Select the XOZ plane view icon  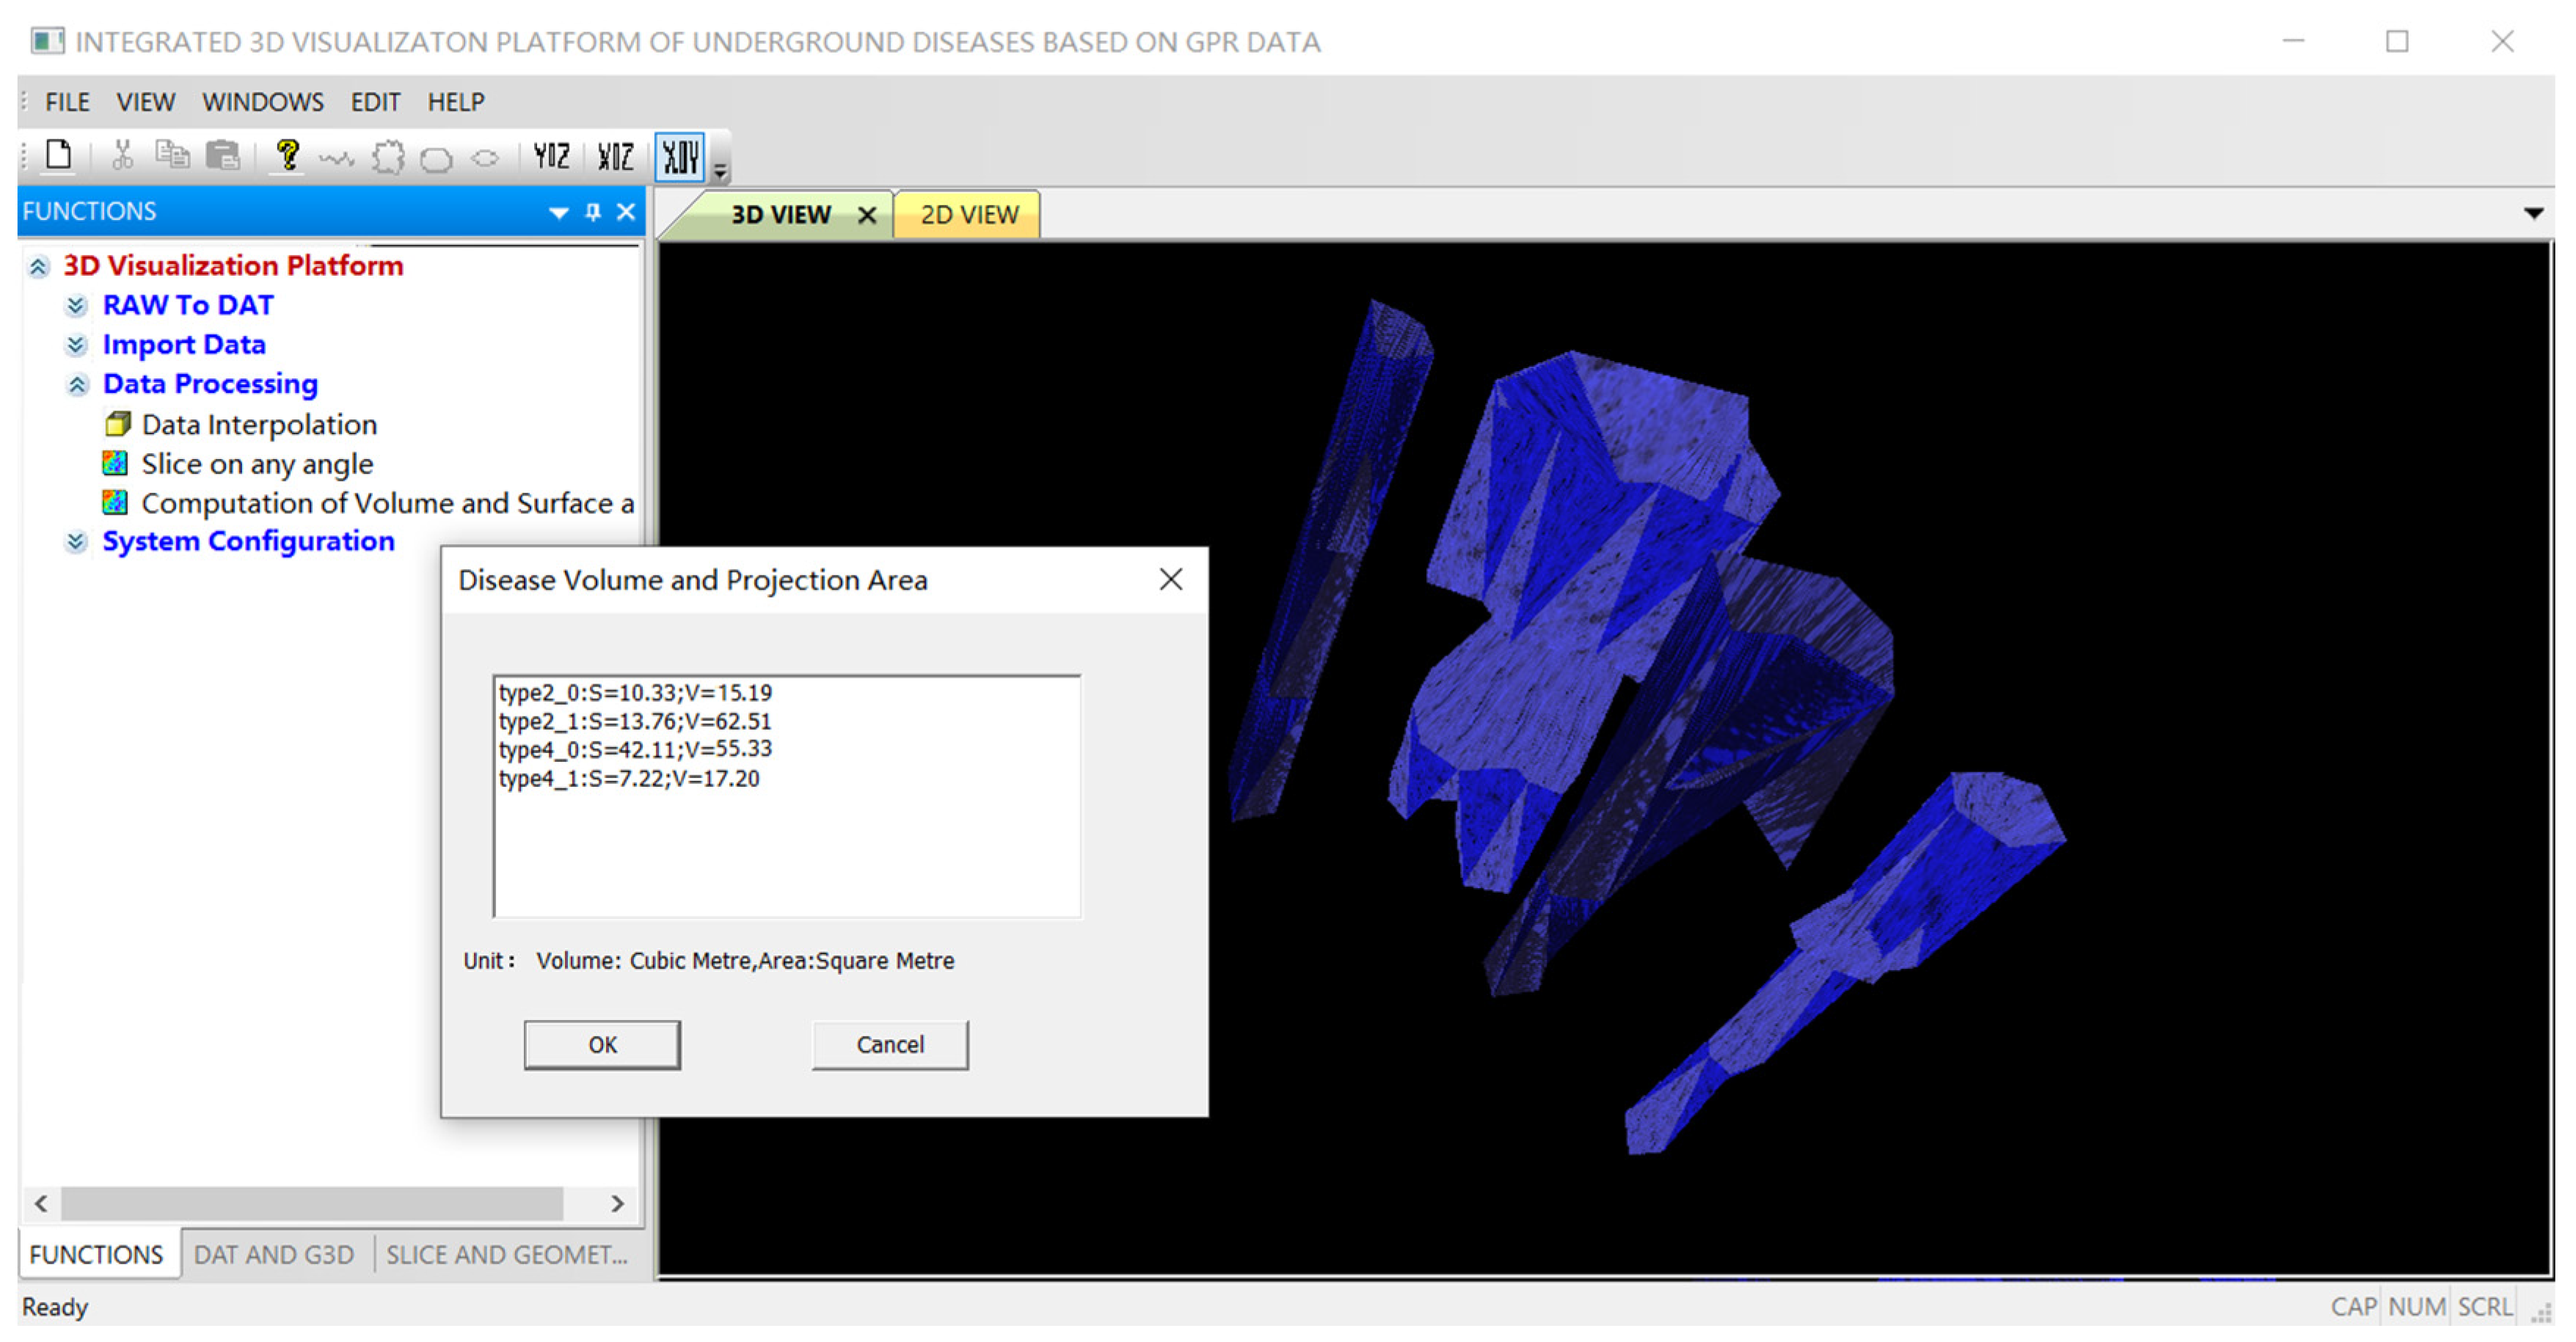[615, 156]
